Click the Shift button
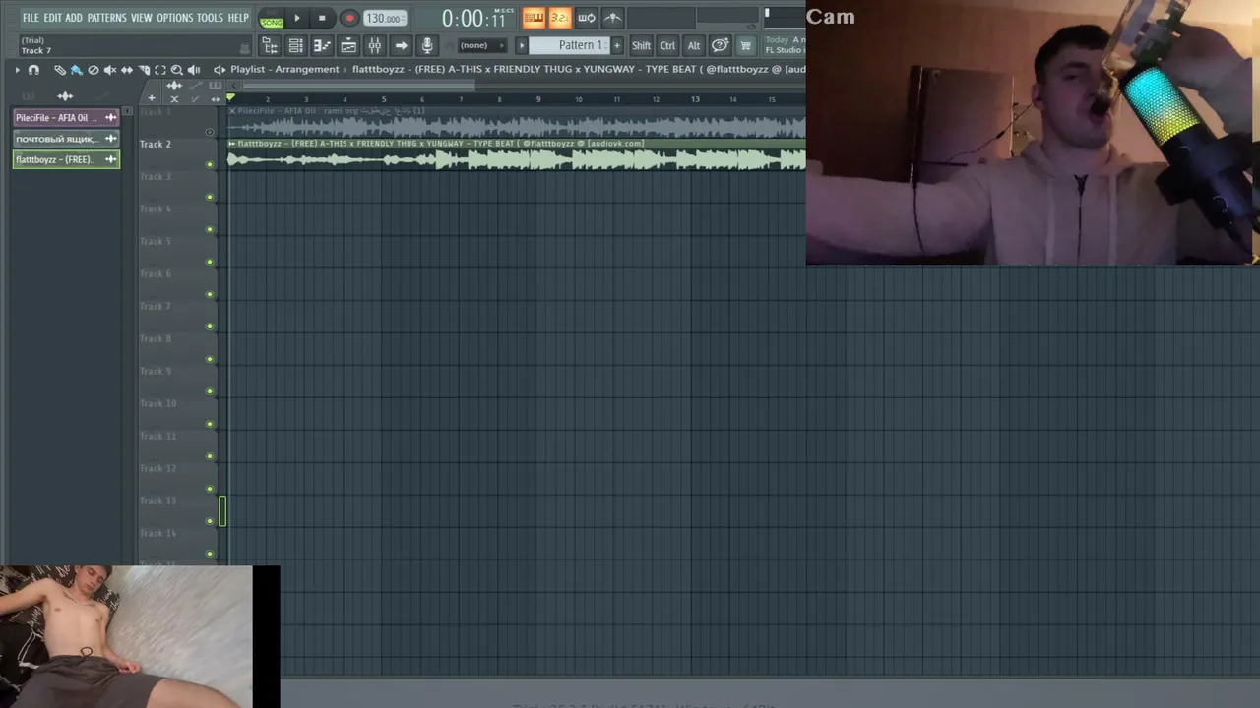Viewport: 1260px width, 708px height. click(x=641, y=45)
